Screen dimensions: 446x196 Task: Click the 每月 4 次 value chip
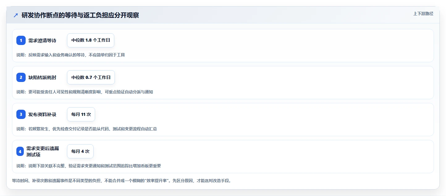[x=80, y=151]
